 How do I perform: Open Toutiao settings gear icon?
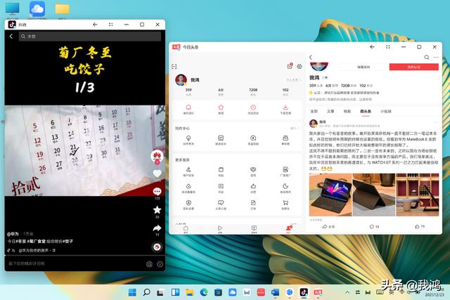299,66
